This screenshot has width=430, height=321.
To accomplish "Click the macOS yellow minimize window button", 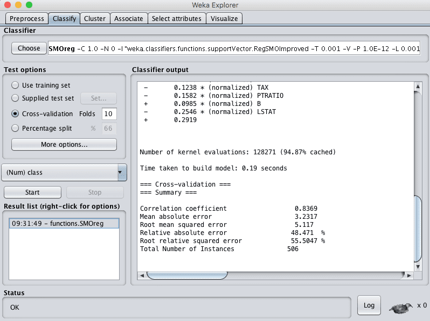I will pos(18,5).
